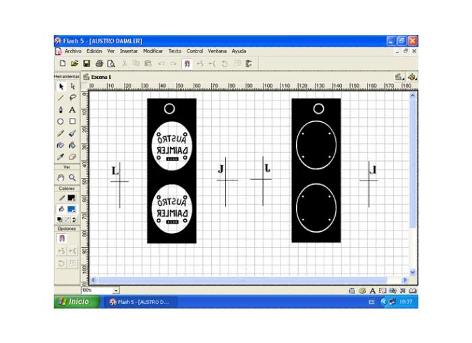Activate the Eraser tool

(72, 156)
